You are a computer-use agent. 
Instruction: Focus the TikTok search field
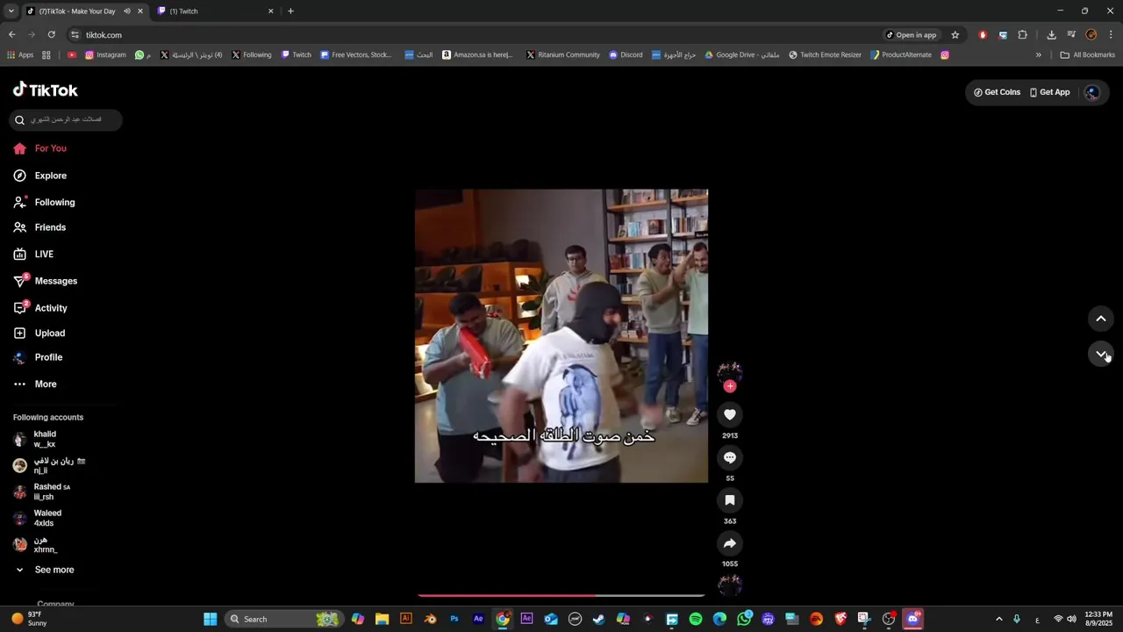[66, 119]
